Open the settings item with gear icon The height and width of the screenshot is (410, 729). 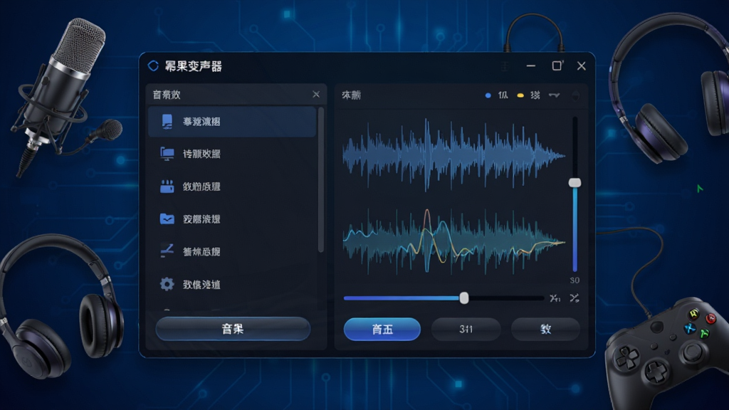tap(232, 284)
